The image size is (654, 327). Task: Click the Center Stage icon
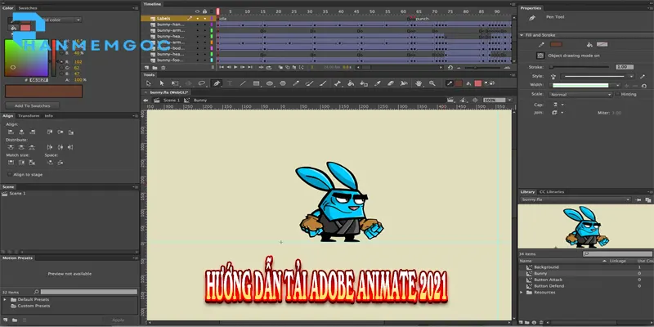click(475, 100)
